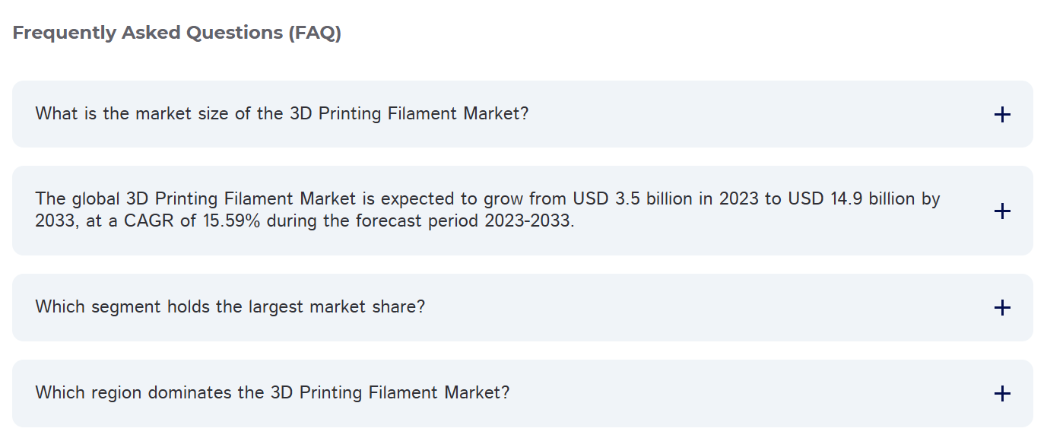
Task: Click blank space in market size question panel
Action: (760, 114)
